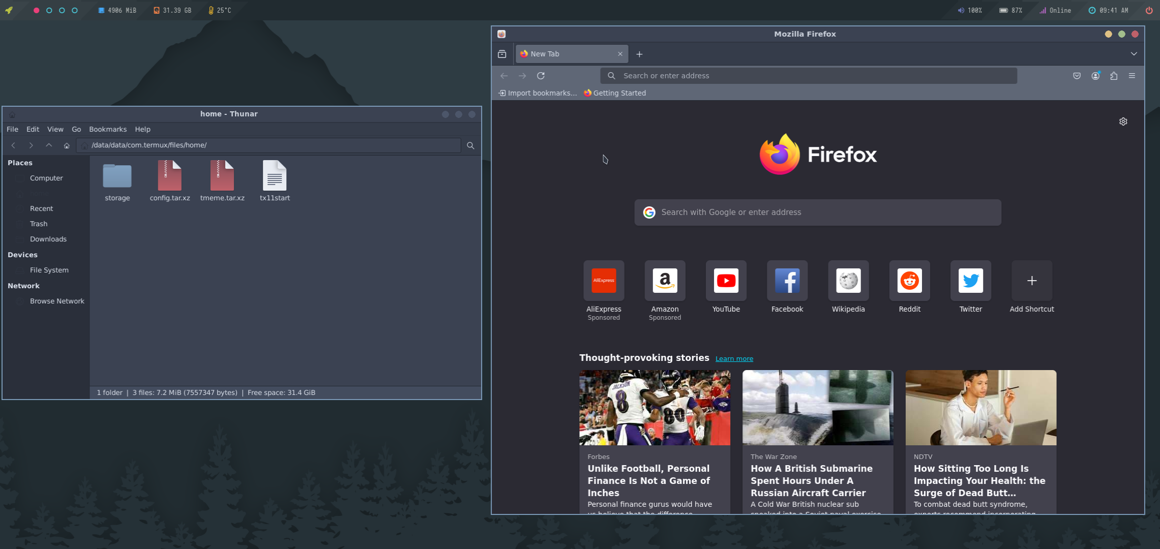Switch to the second workspace indicator

tap(49, 10)
